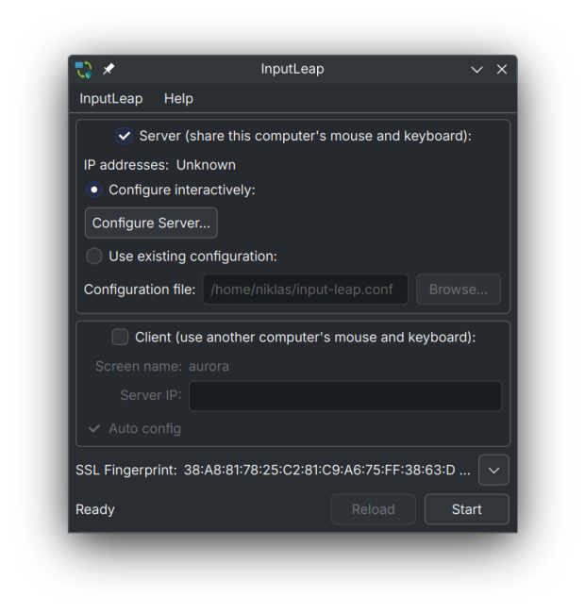Enable the Client mode checkbox
The image size is (585, 613).
pos(121,337)
